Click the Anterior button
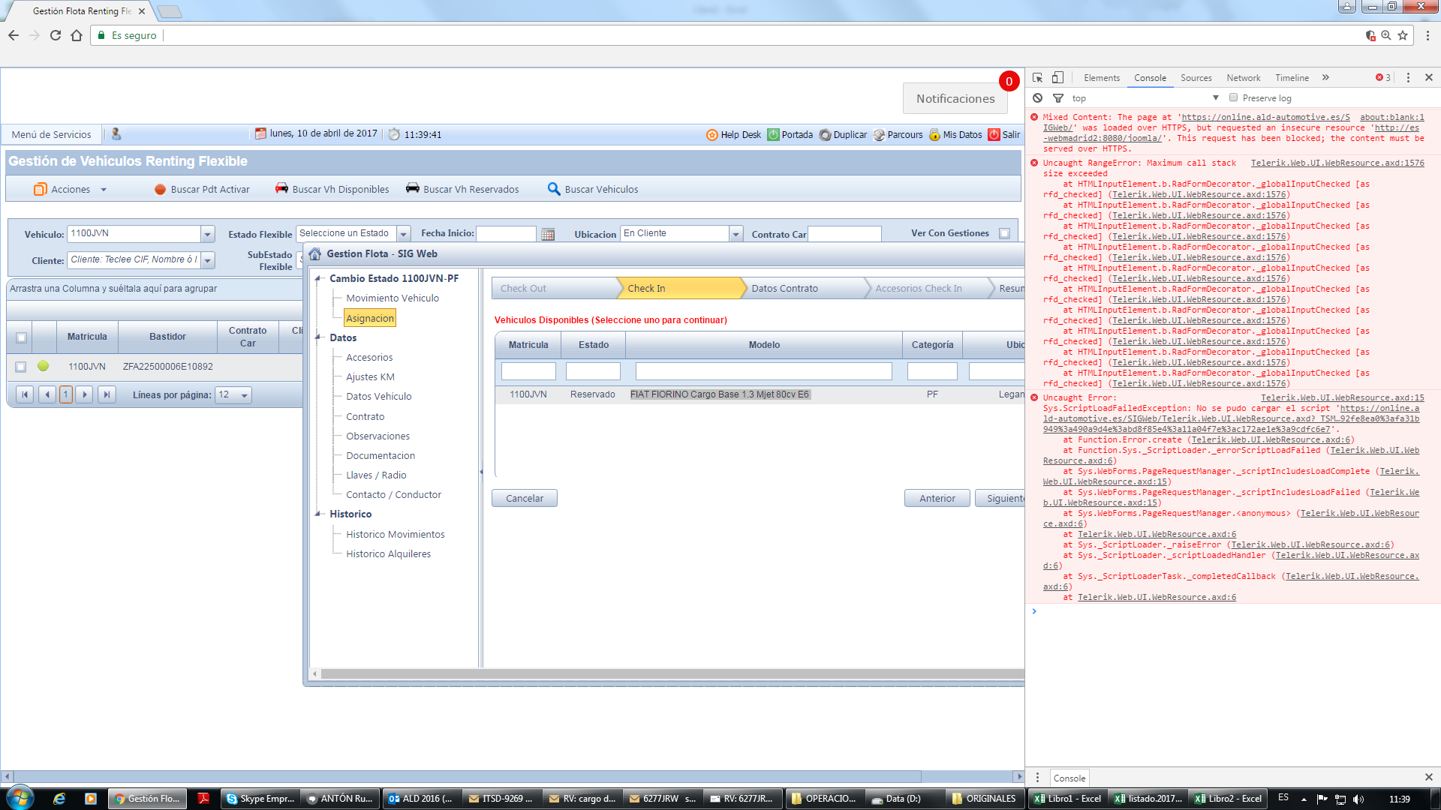This screenshot has height=810, width=1441. (937, 499)
